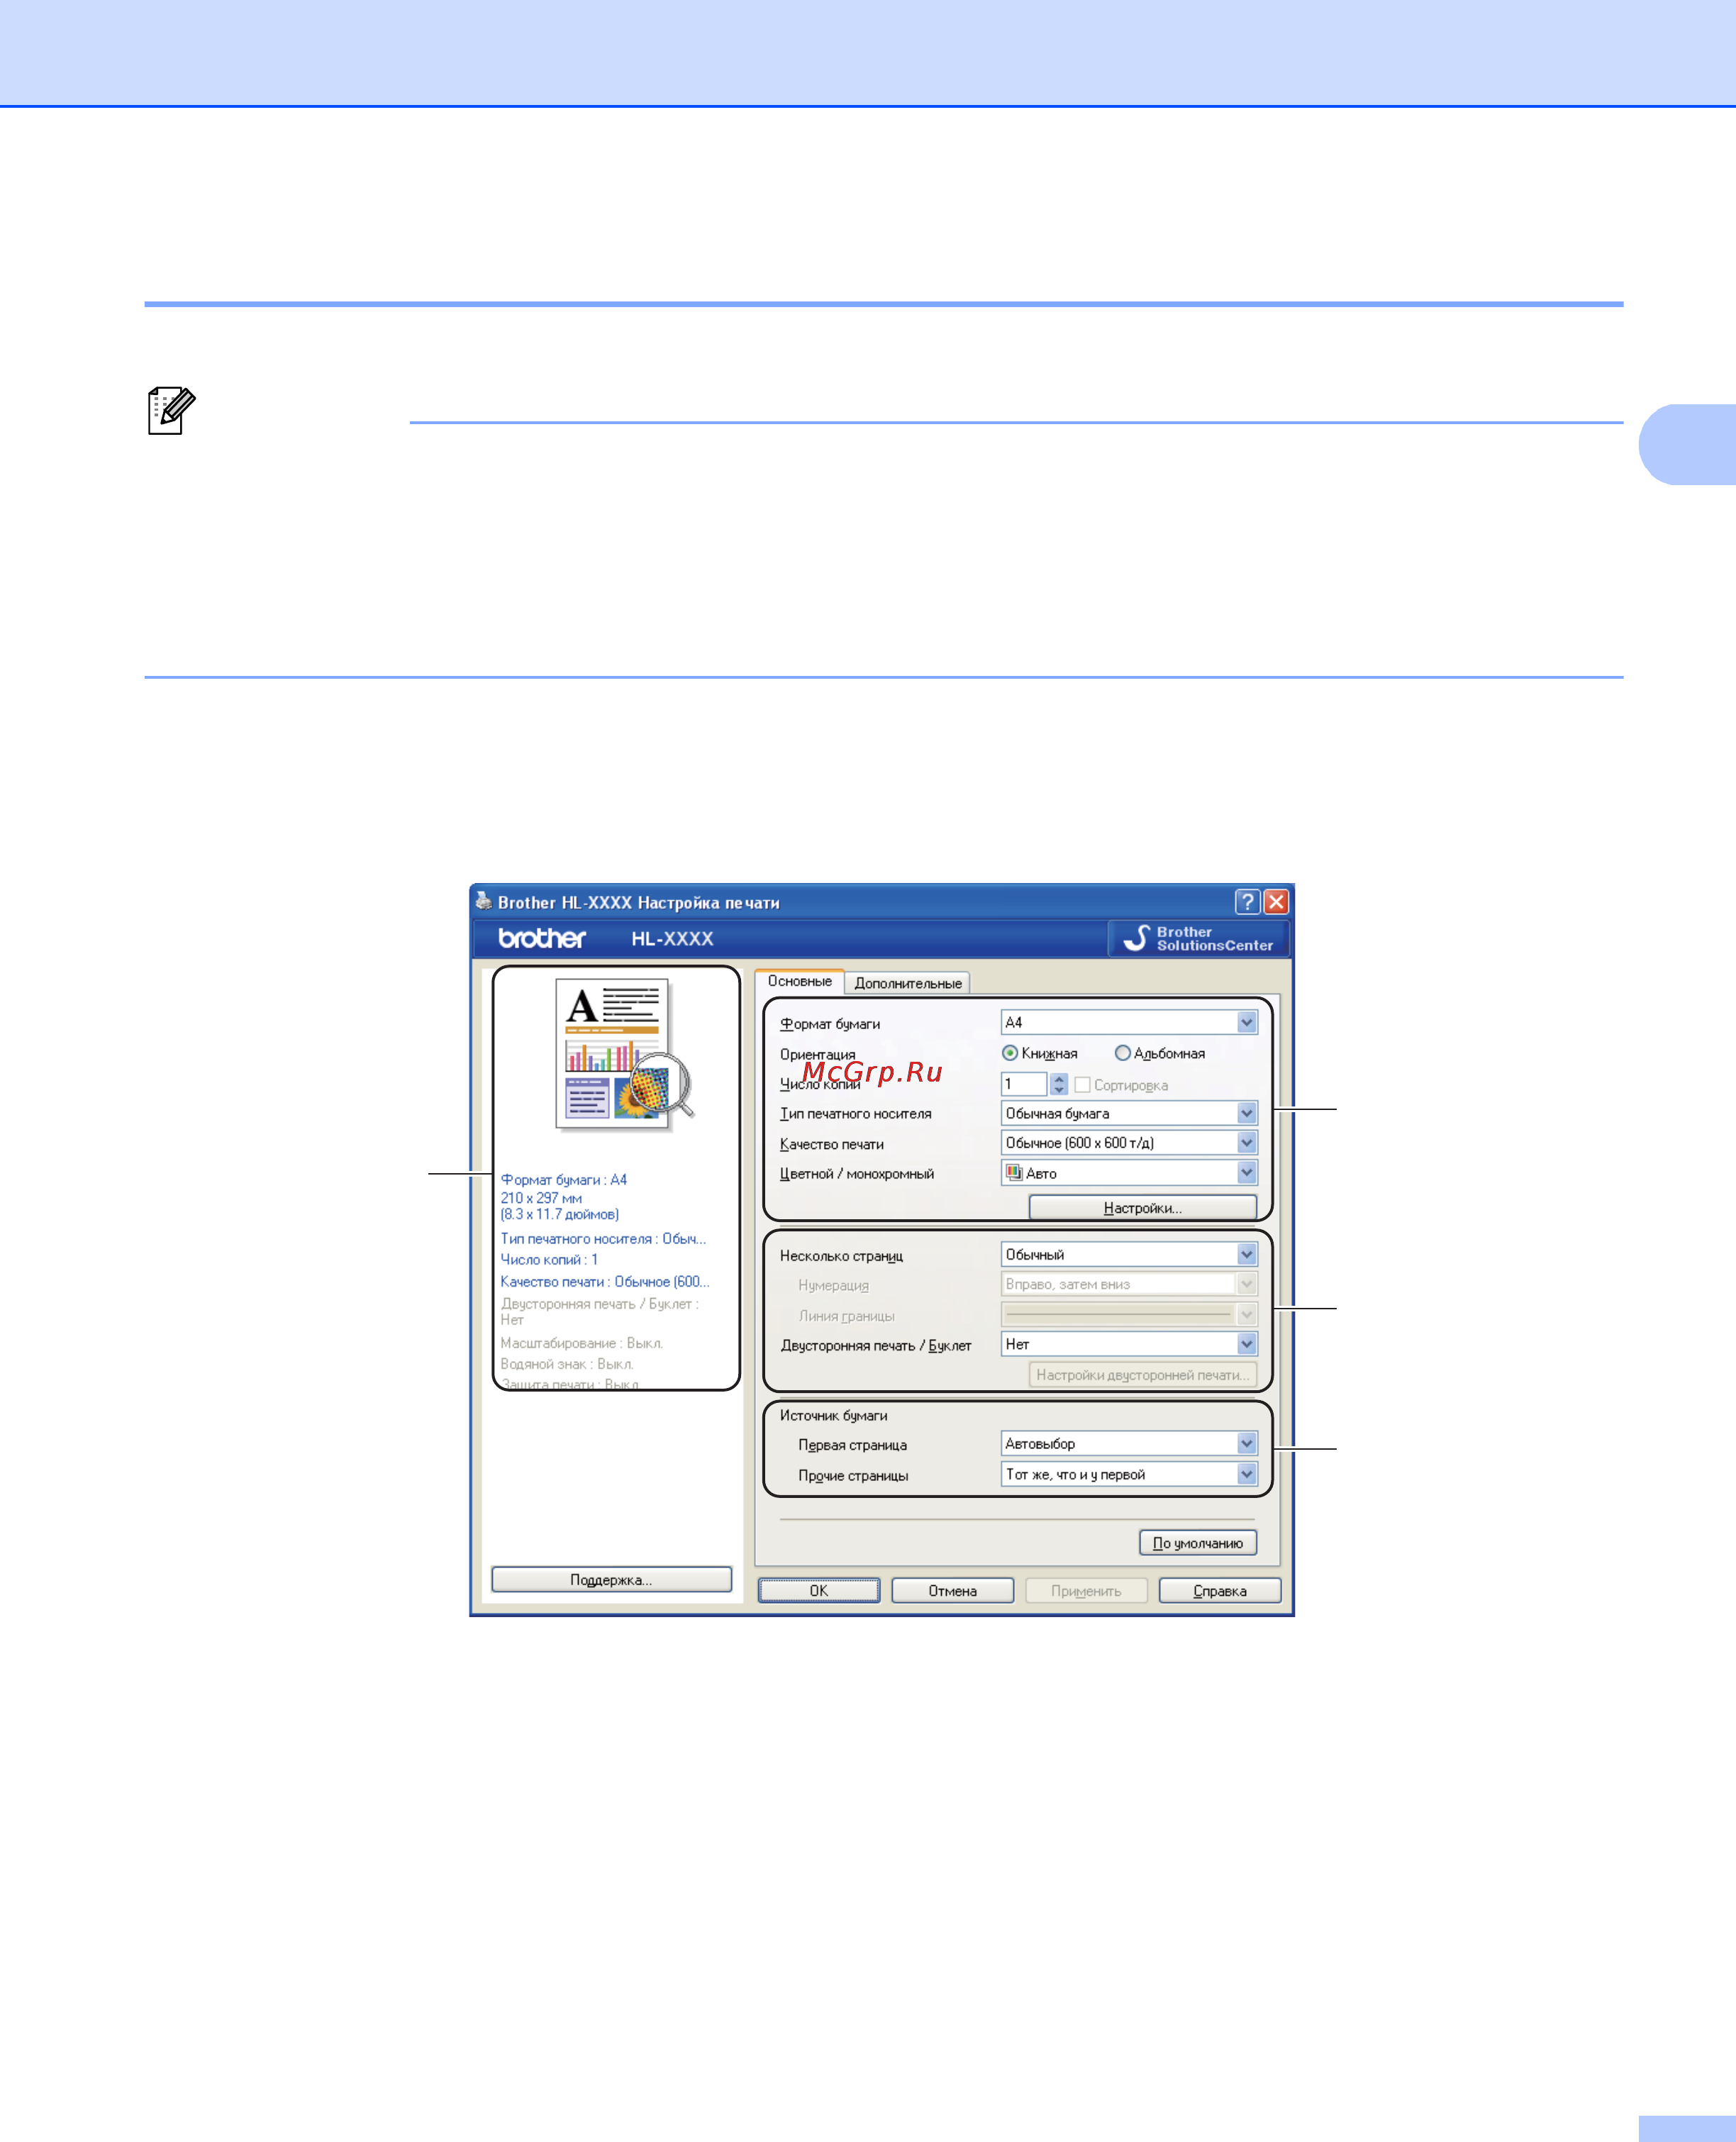The width and height of the screenshot is (1736, 2142).
Task: Close the print settings dialog window
Action: 1276,902
